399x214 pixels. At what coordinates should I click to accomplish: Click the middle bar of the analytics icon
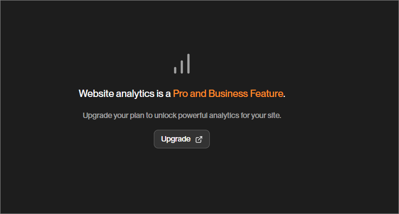tap(182, 67)
